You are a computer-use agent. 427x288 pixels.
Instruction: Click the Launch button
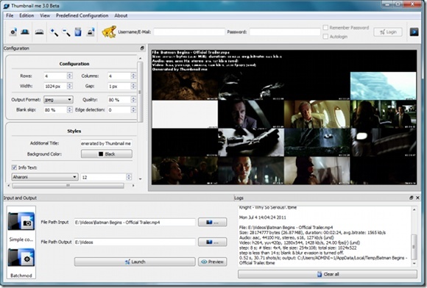coord(135,262)
